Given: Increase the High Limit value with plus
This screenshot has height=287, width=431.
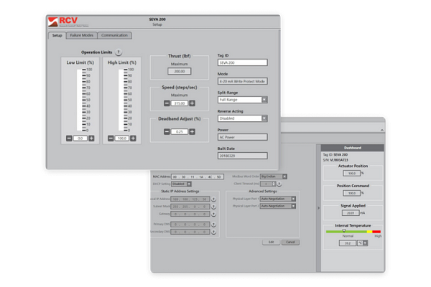Looking at the screenshot, I should (x=133, y=138).
